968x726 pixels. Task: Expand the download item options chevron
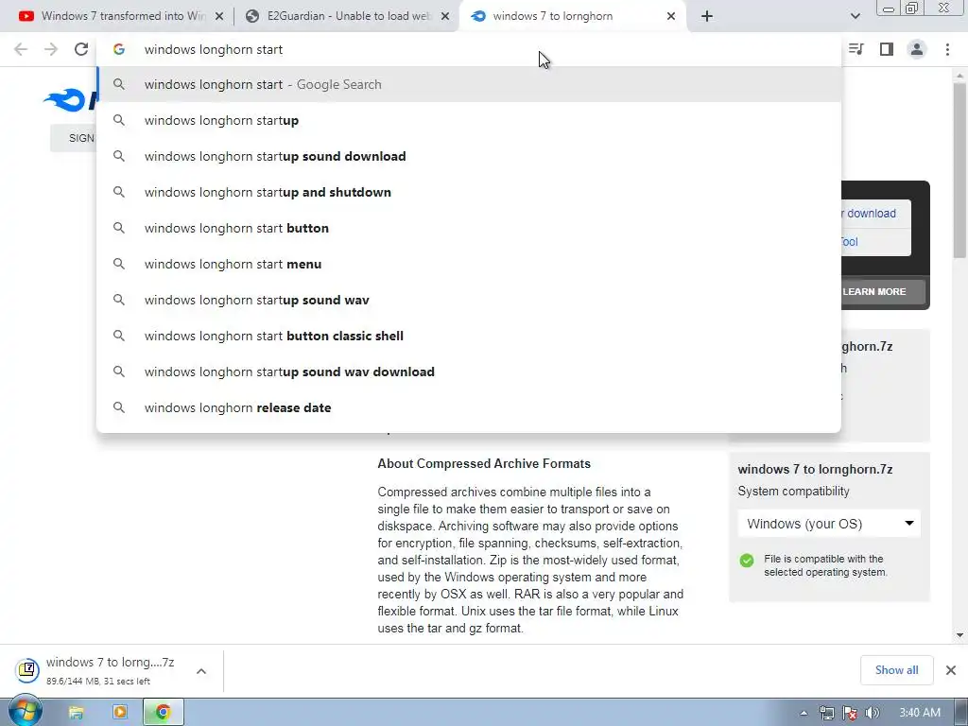201,670
